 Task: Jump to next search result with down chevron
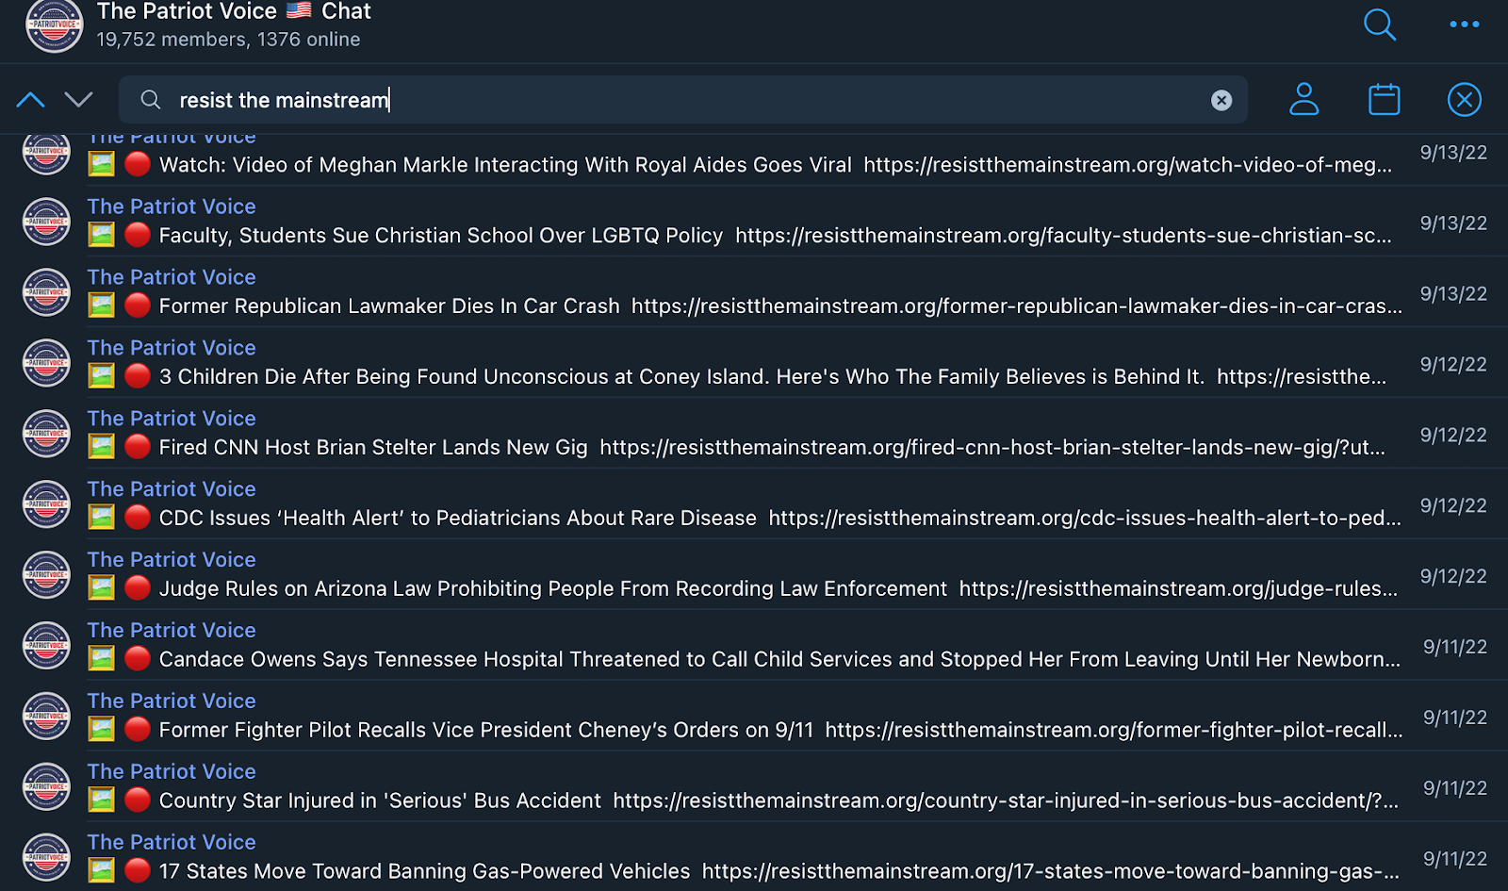79,99
